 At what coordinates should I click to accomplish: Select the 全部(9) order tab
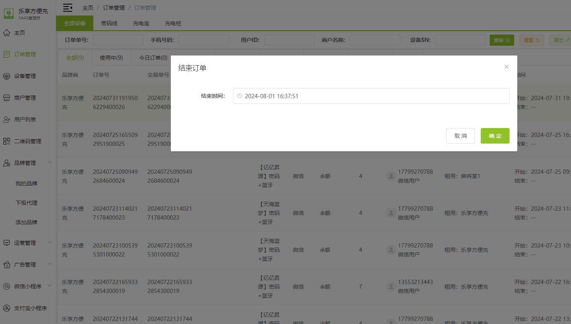(75, 58)
